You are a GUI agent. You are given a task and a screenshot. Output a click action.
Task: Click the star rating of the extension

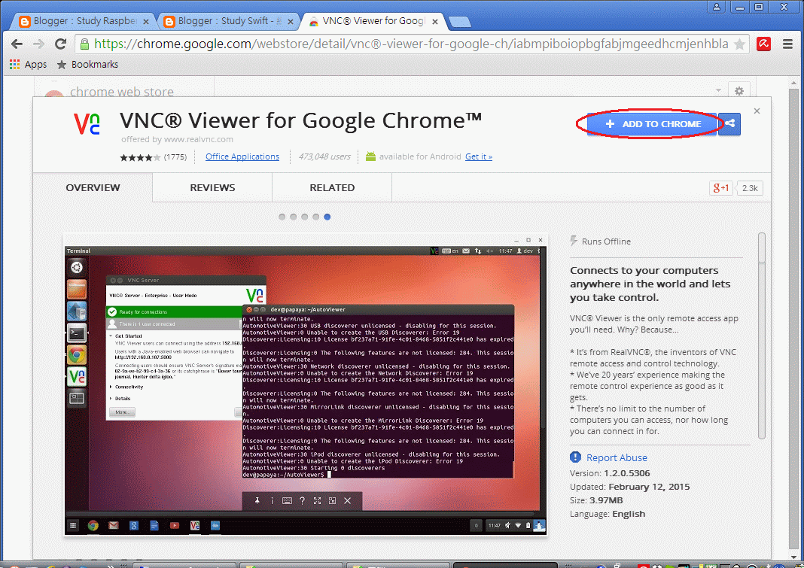click(140, 157)
